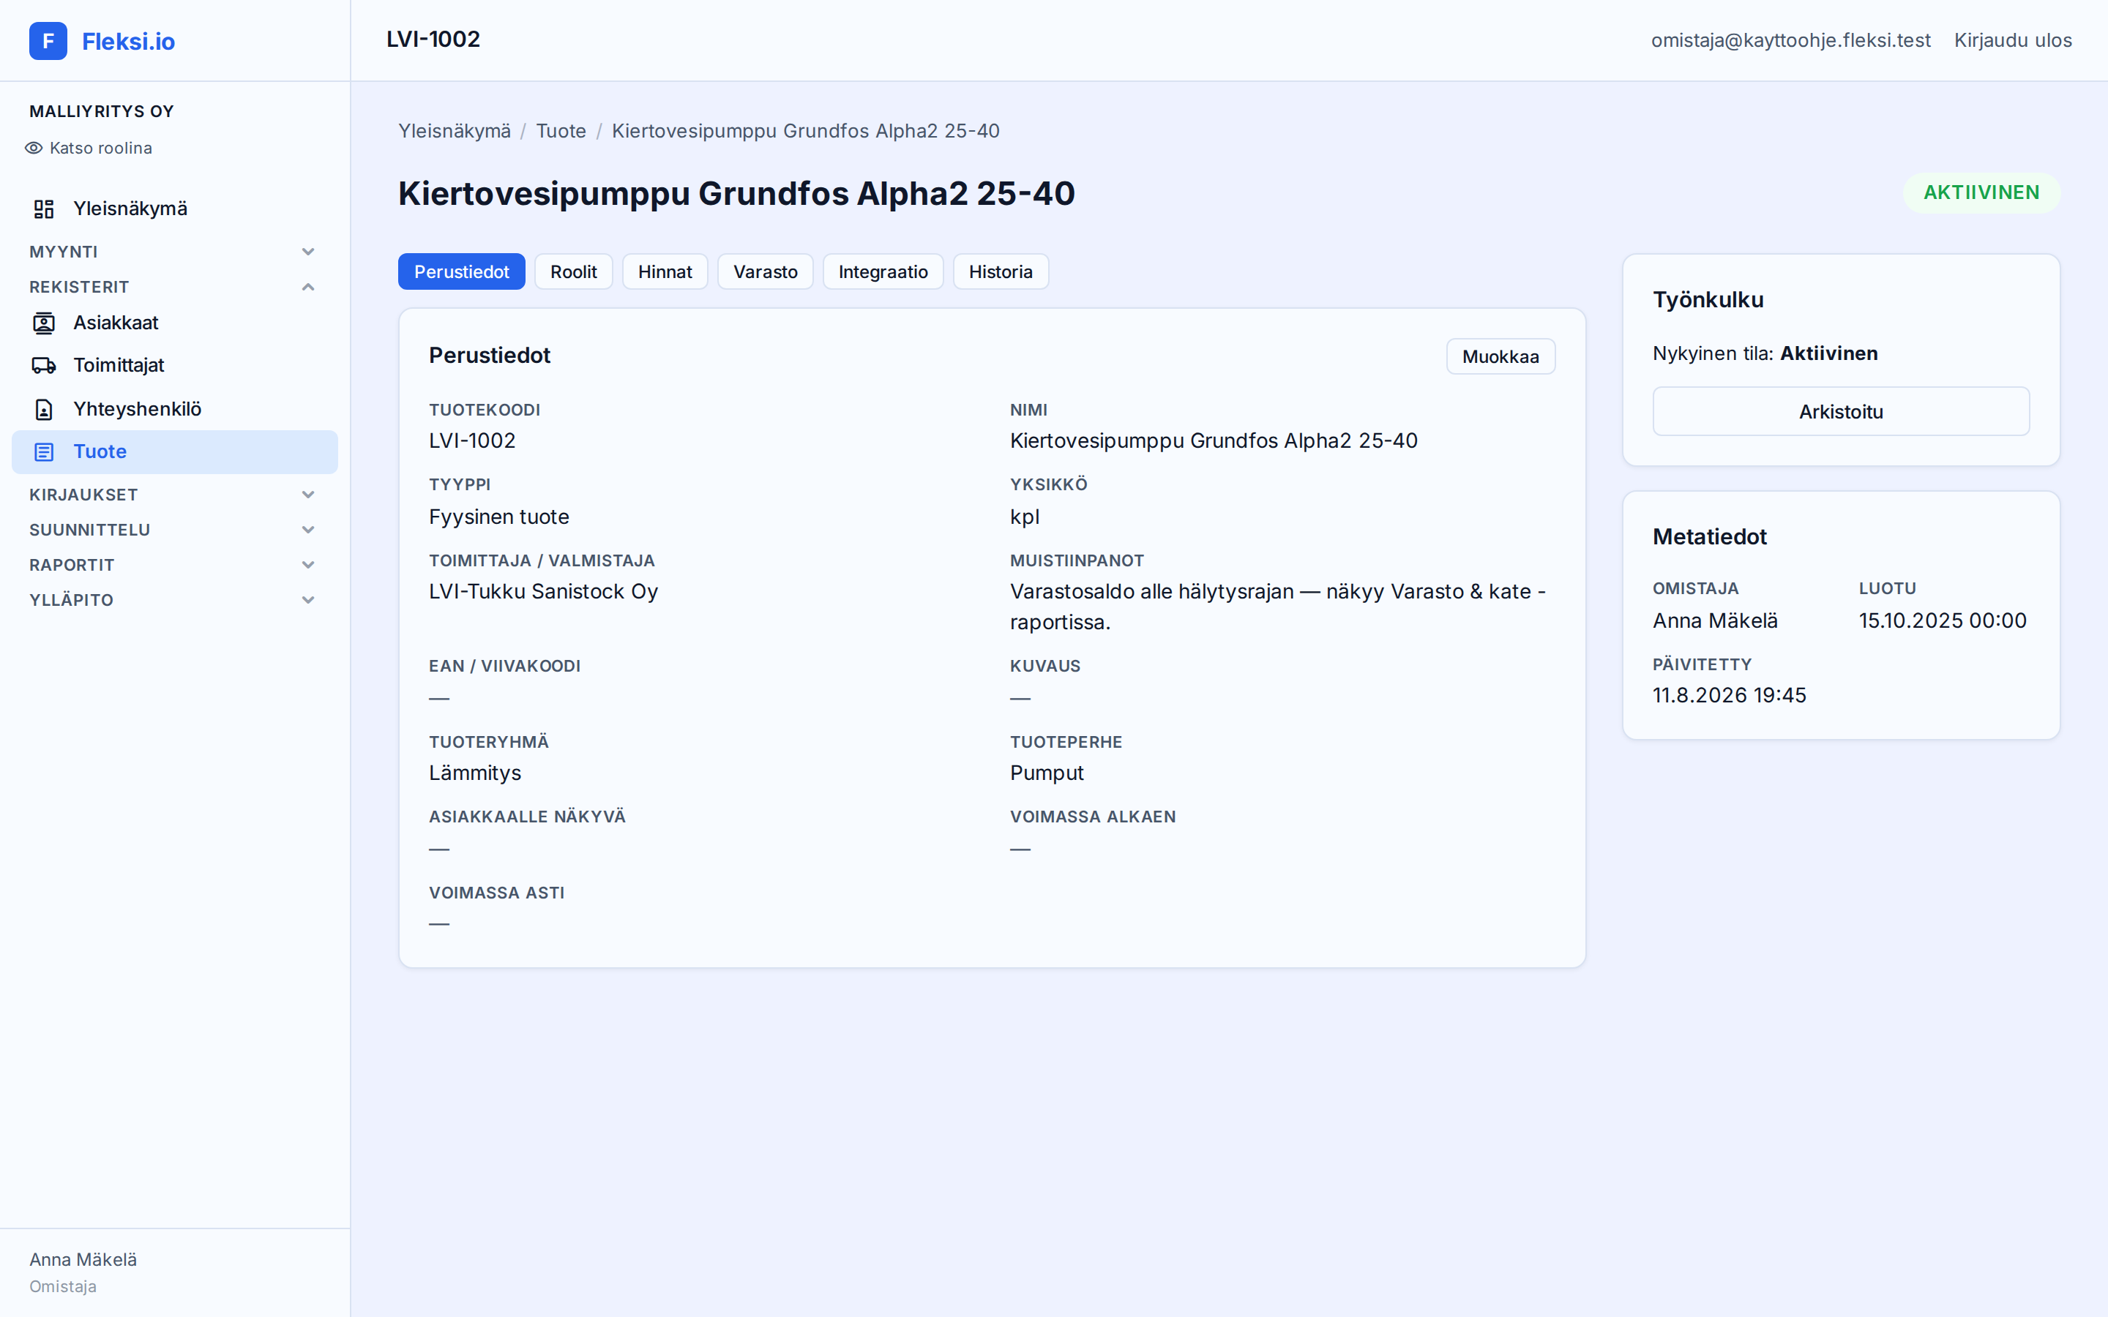Open the Yleisnäkymä dashboard icon
2108x1317 pixels.
click(44, 209)
